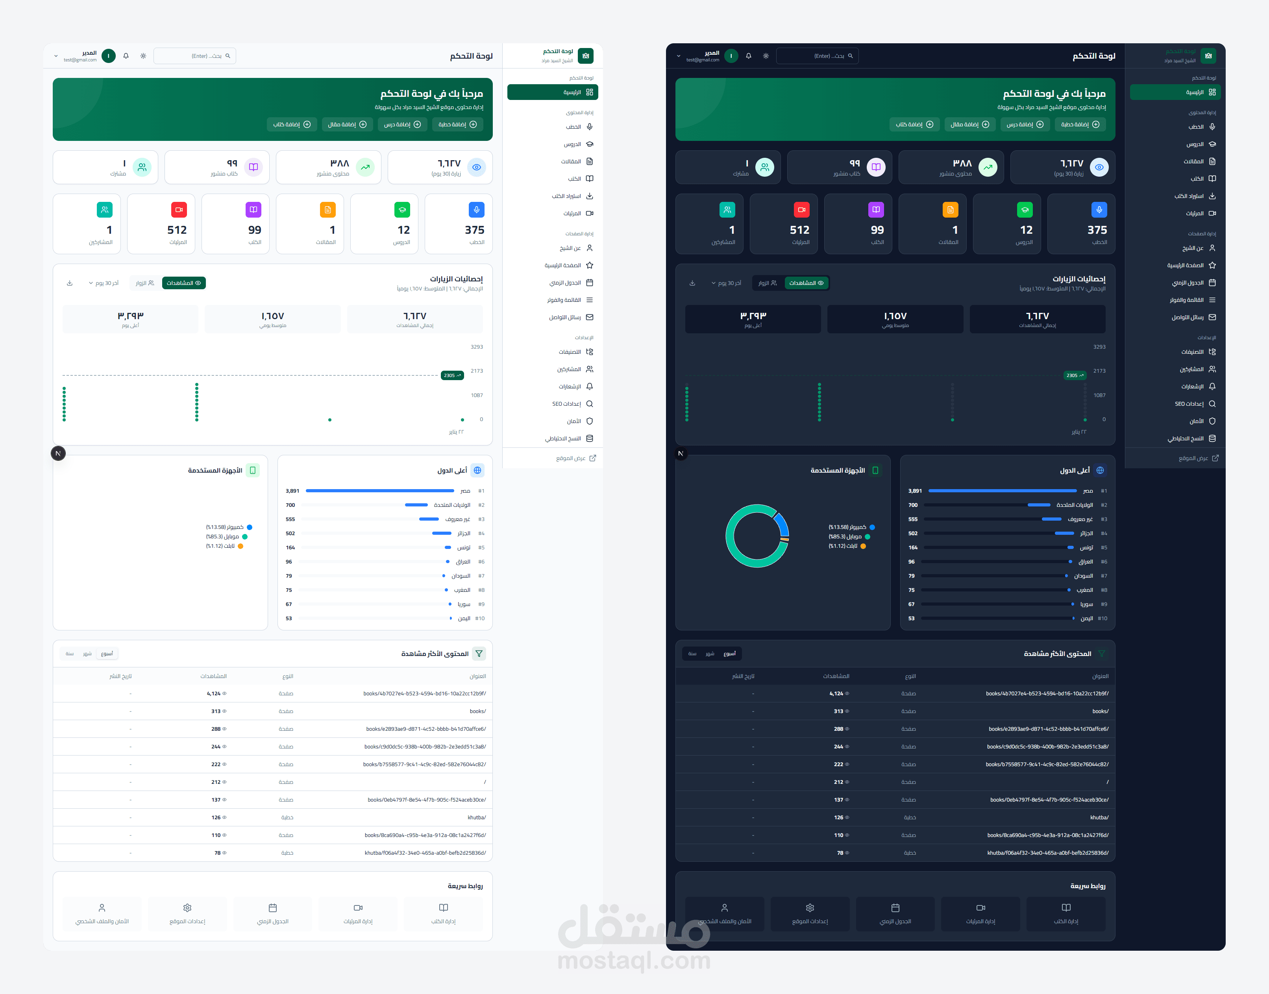Open notifications bell in dark dashboard header
Viewport: 1269px width, 994px height.
(749, 56)
